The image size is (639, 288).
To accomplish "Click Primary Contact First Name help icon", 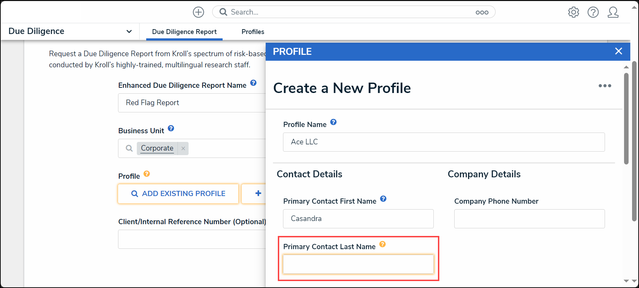I will pos(383,199).
